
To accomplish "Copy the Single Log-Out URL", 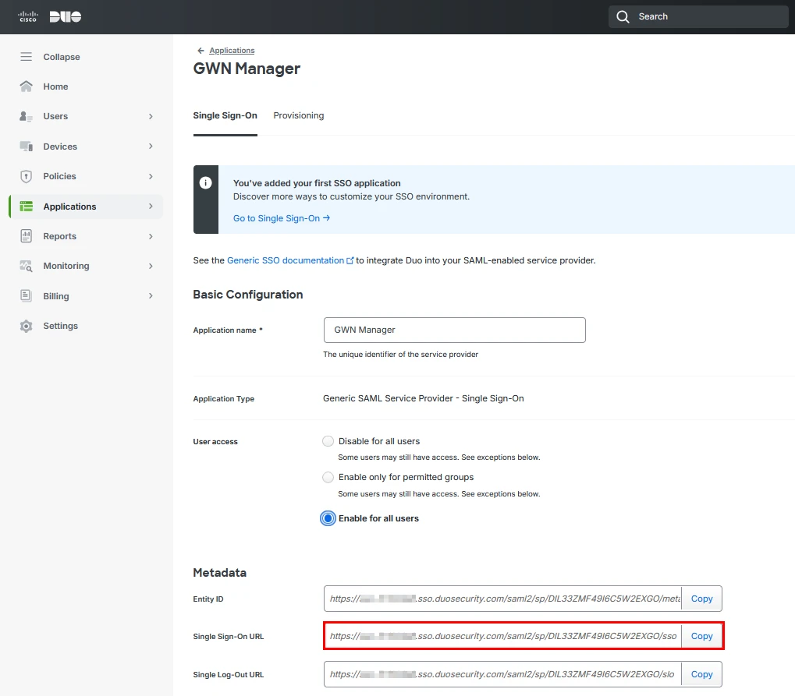I will (x=701, y=674).
